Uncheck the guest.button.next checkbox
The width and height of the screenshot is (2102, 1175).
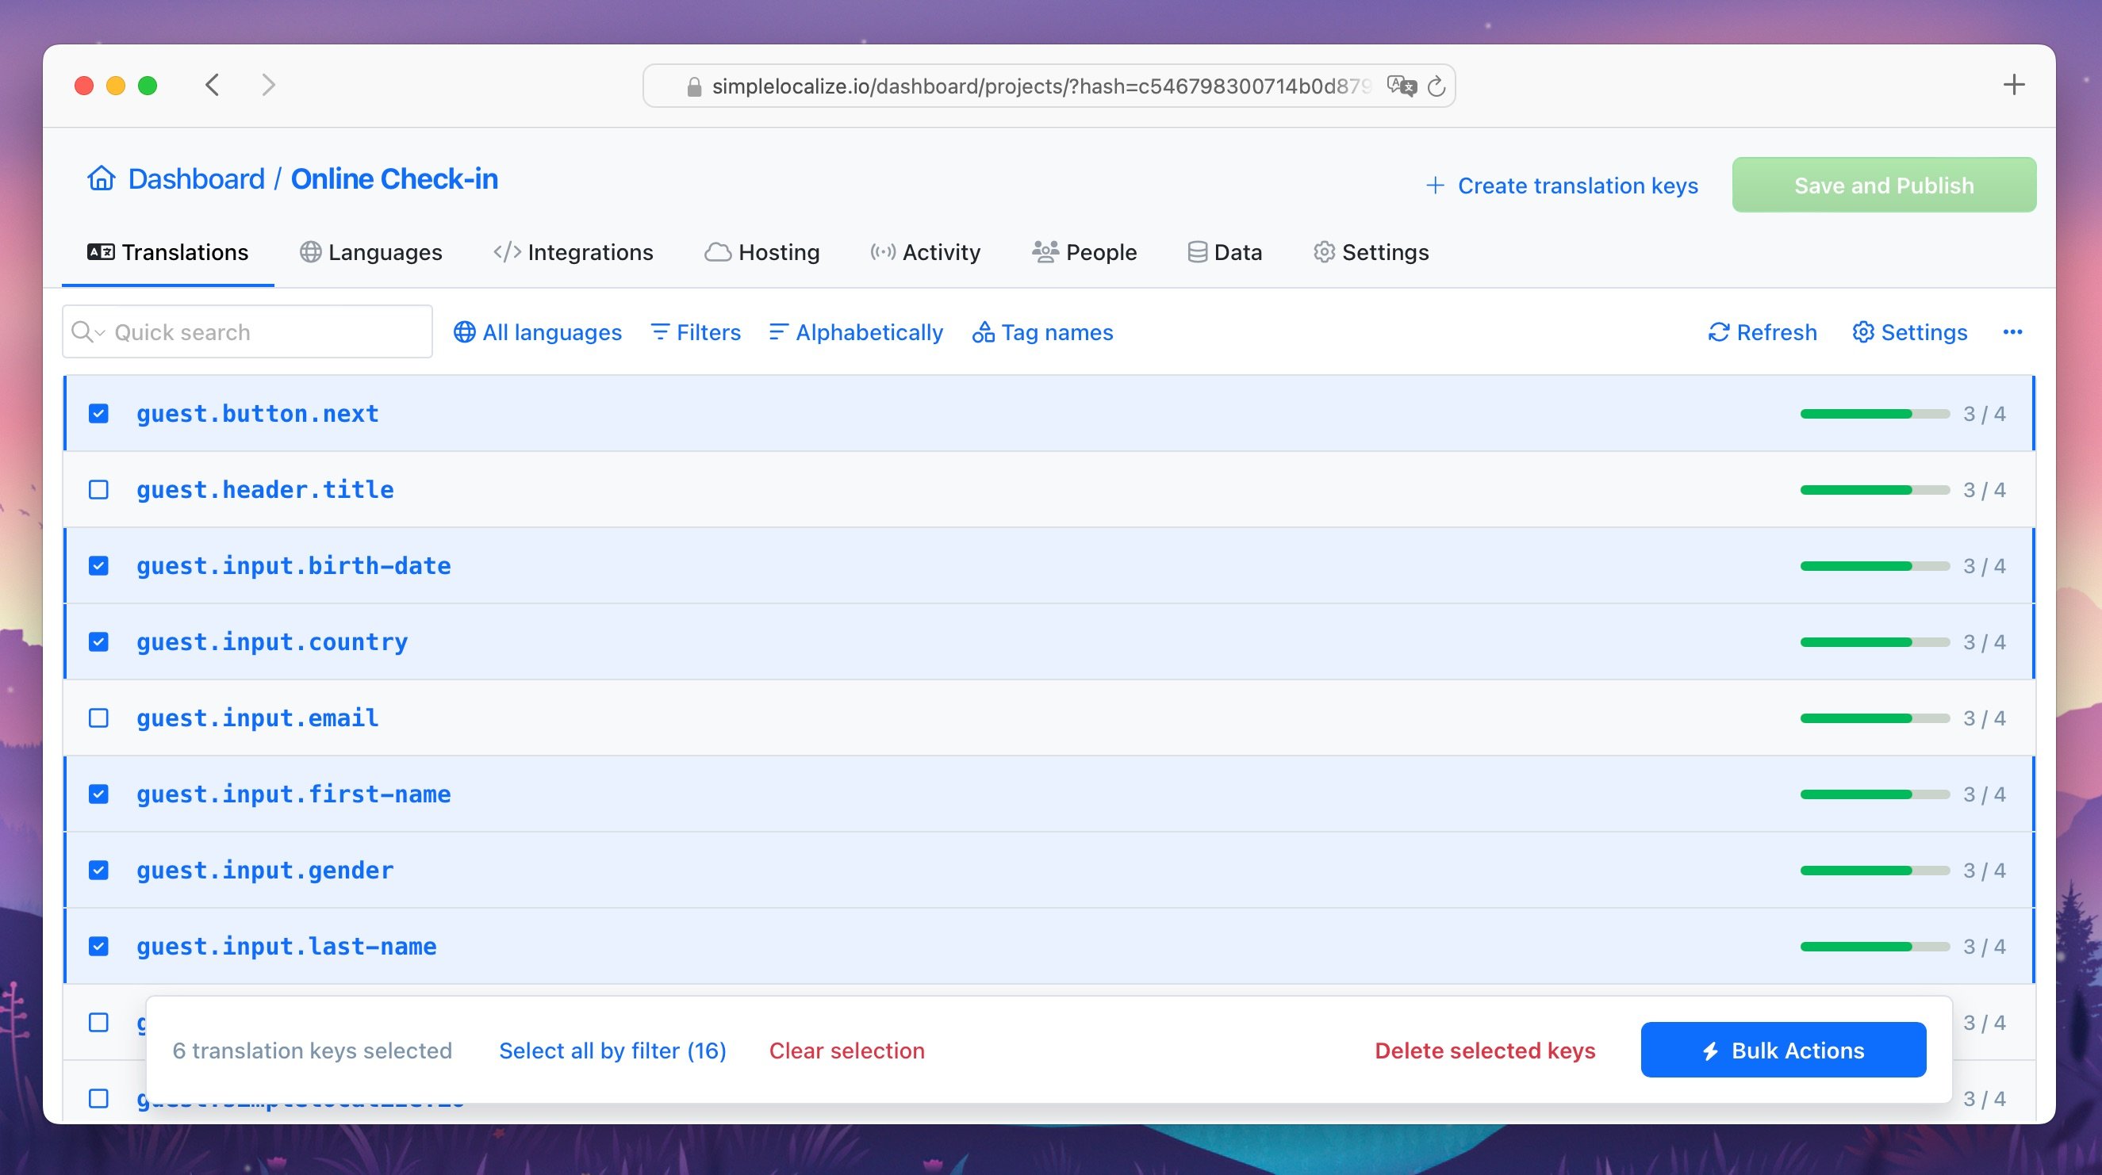tap(98, 413)
